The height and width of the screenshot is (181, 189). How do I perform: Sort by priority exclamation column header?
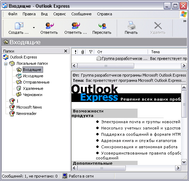[x=75, y=52]
